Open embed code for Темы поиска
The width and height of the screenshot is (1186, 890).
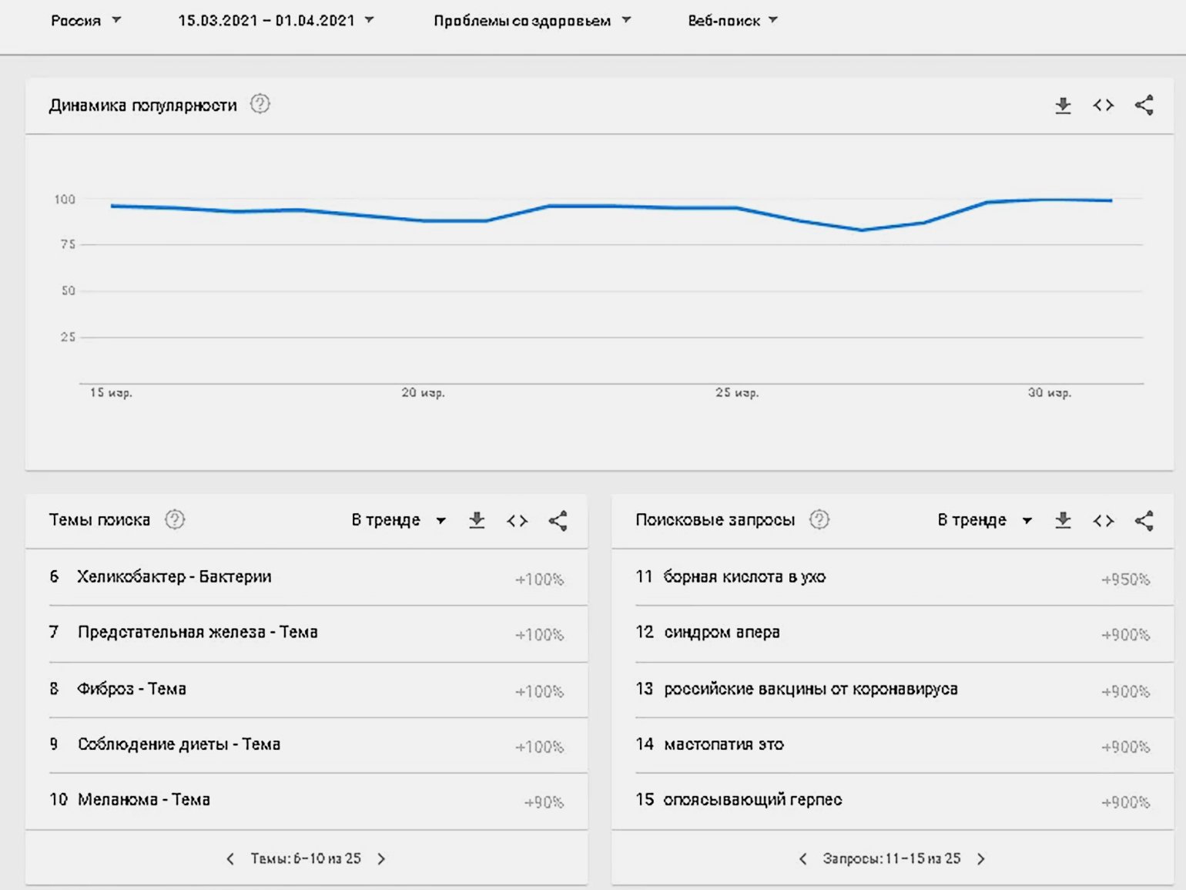point(517,521)
